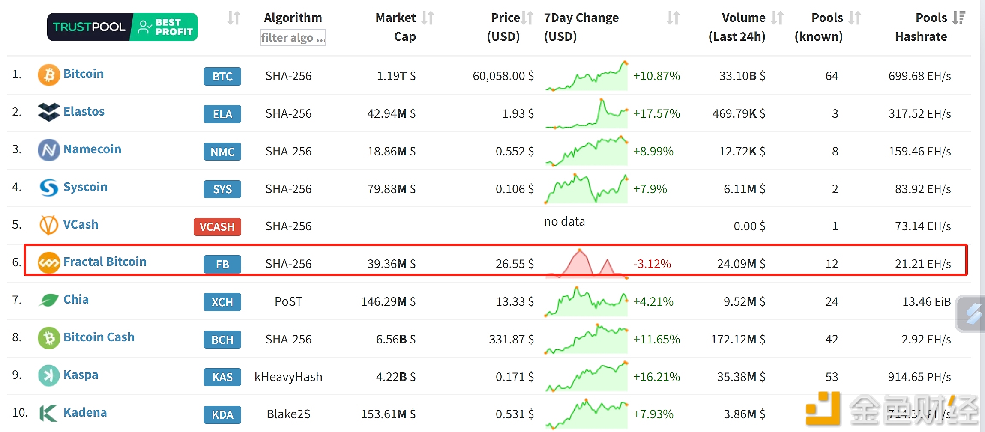Click Chia hashrate 13.46 EiB
The image size is (985, 432).
927,301
